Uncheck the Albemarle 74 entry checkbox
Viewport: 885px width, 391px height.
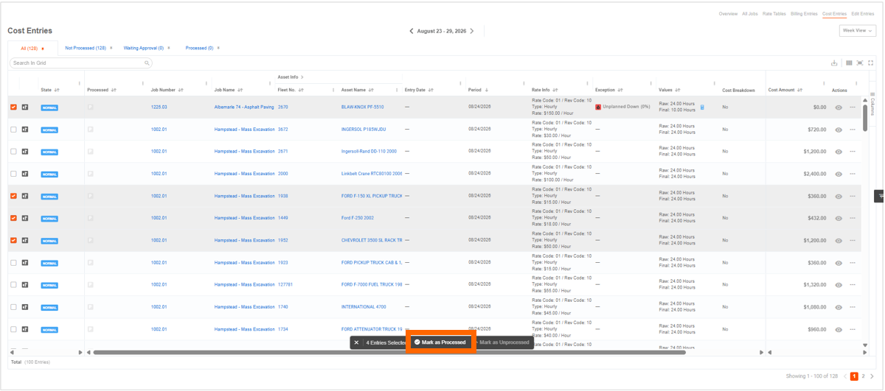pos(13,108)
